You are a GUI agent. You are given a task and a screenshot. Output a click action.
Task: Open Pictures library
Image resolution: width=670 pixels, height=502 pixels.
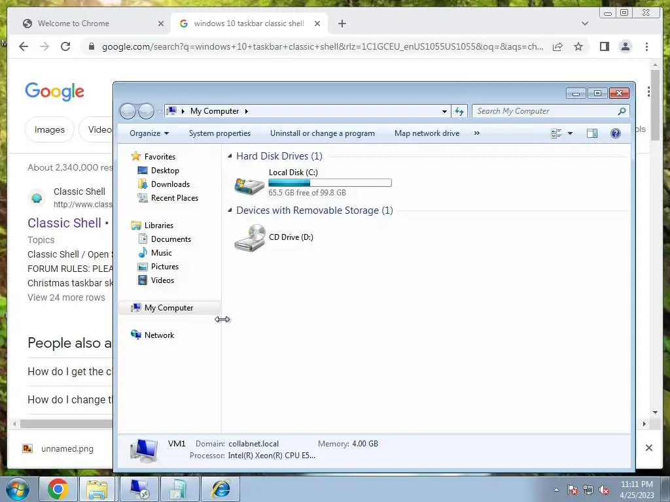(x=158, y=267)
